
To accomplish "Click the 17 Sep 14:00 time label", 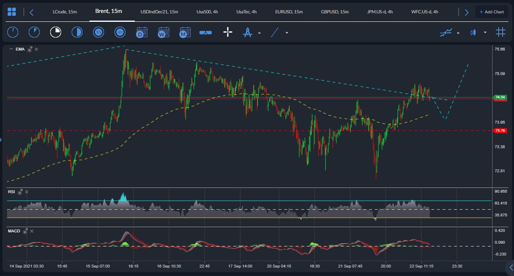I will (240, 266).
